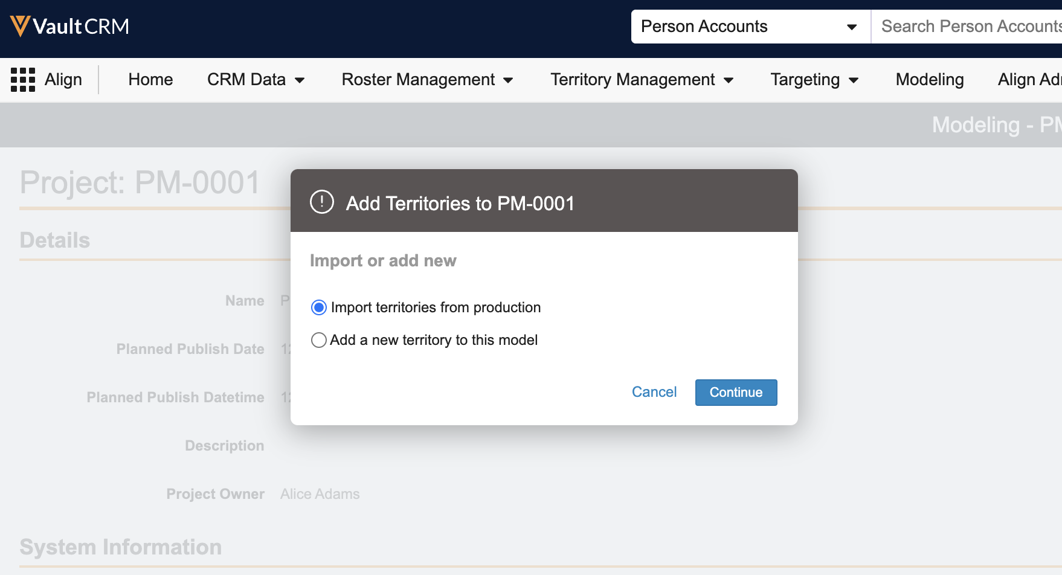Expand the Roster Management menu
This screenshot has width=1062, height=575.
point(427,80)
